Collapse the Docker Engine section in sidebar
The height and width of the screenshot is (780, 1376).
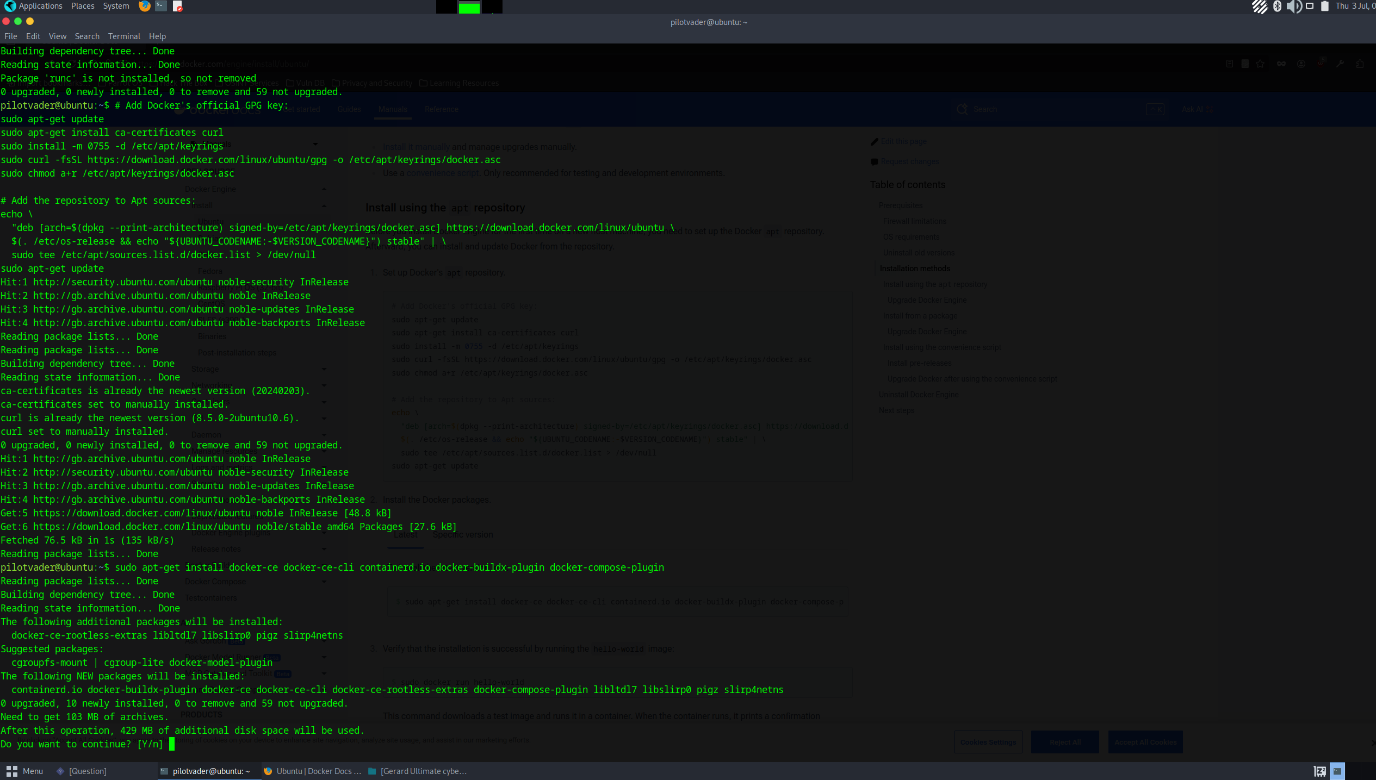(324, 189)
